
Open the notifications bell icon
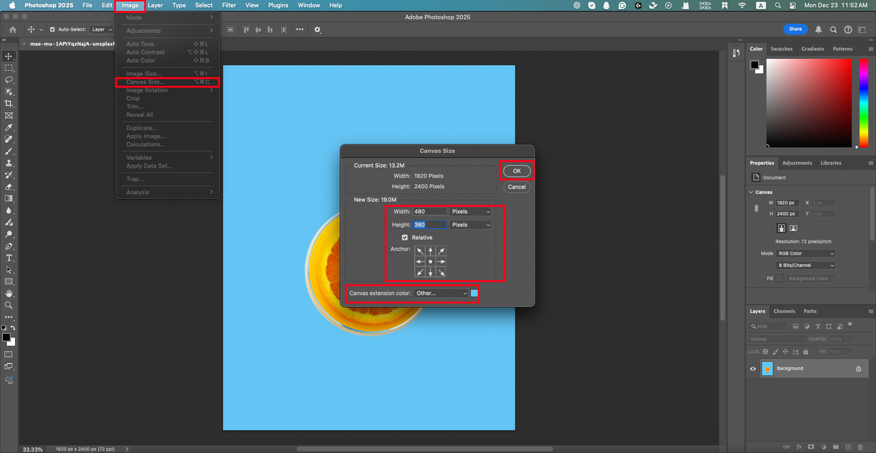tap(819, 29)
